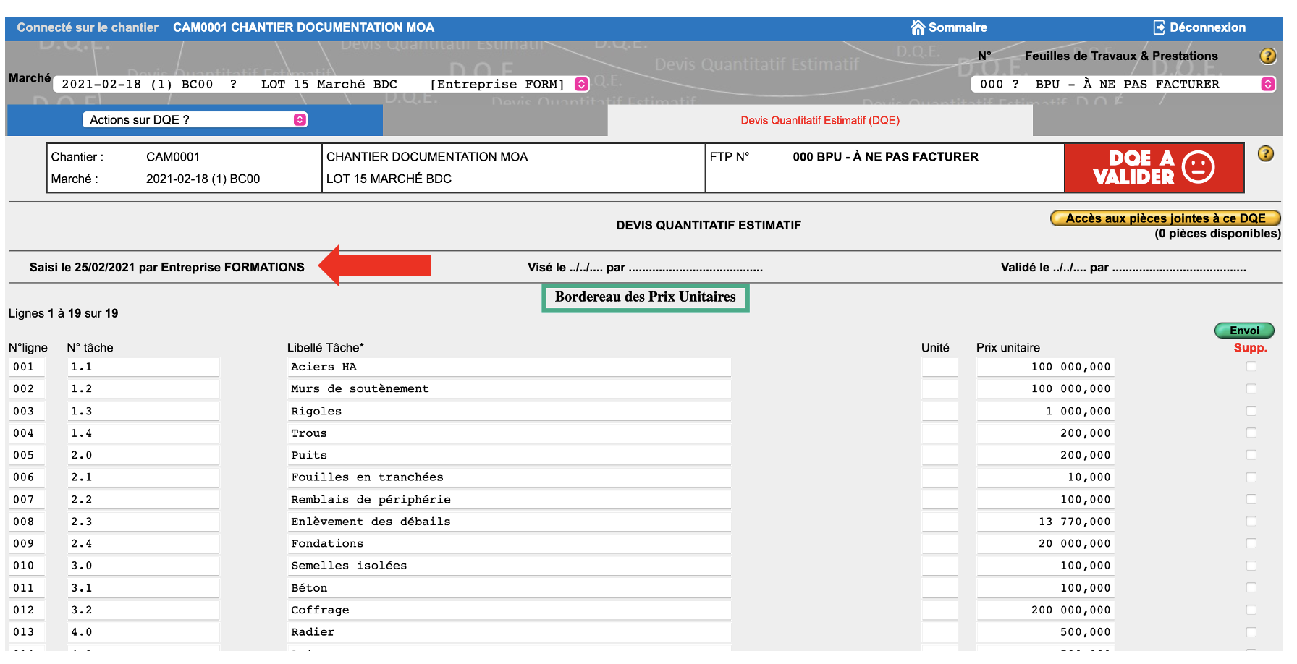Open the BPU selector dropdown at top right
The width and height of the screenshot is (1297, 664).
pos(1267,84)
